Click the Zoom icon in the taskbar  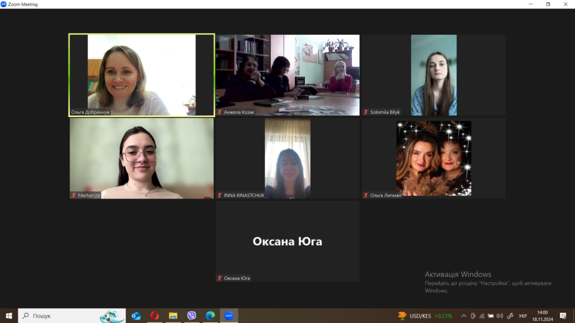229,316
